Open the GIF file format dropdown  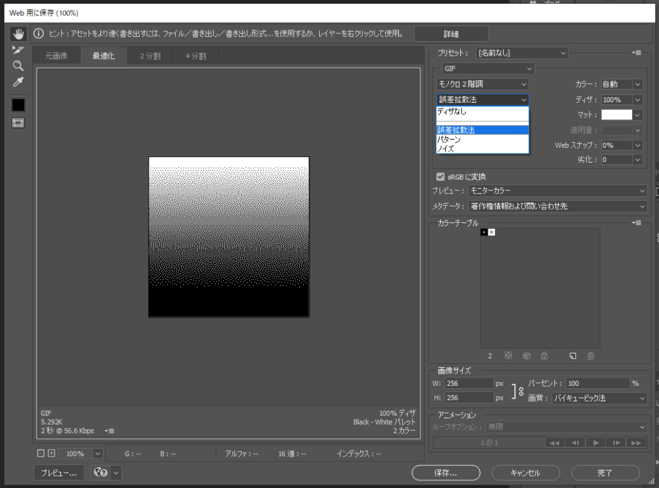(488, 69)
